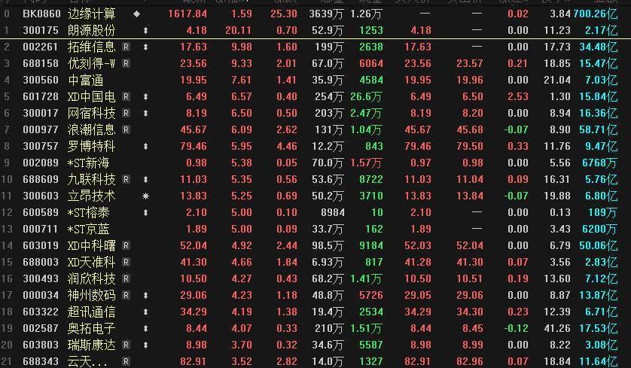Click the arrow marker for *ST榕泰

click(145, 212)
